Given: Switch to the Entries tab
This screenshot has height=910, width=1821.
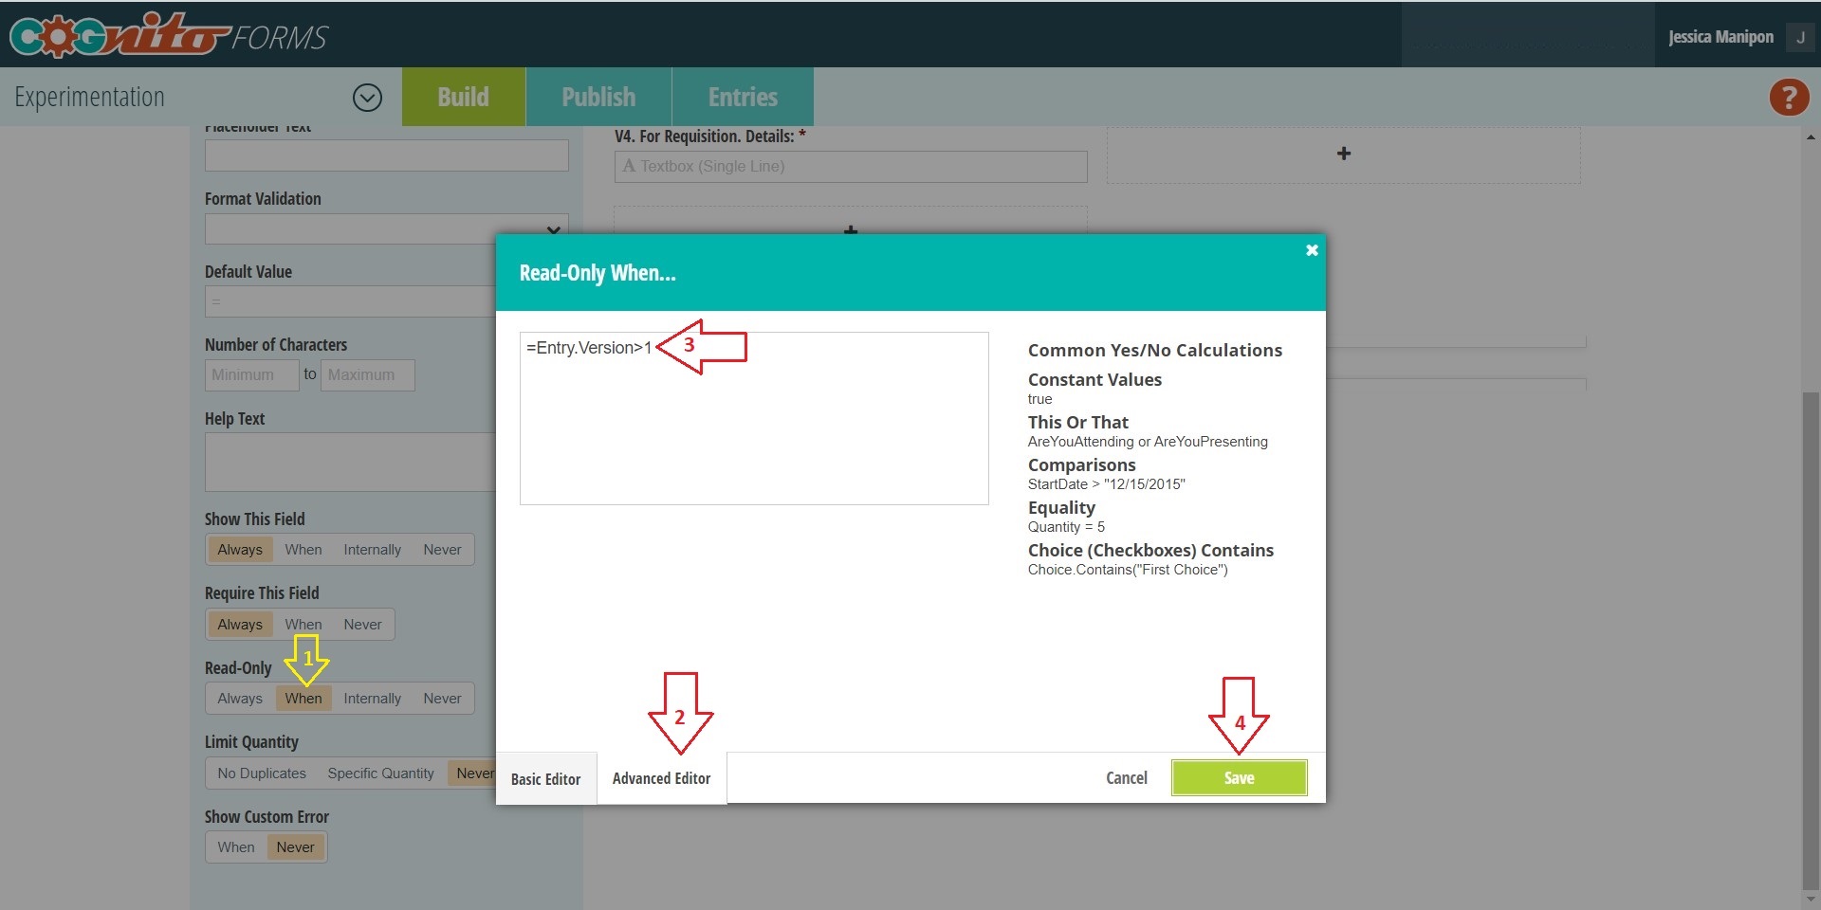Looking at the screenshot, I should click(743, 96).
